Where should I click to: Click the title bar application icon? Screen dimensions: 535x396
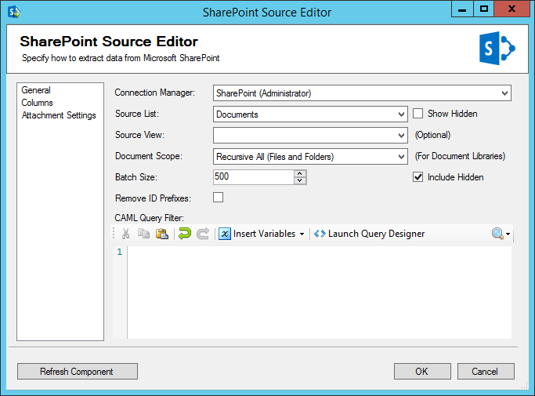[x=14, y=12]
